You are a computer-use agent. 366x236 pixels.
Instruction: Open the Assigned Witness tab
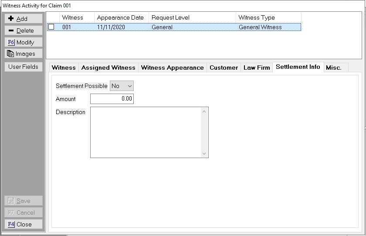click(108, 67)
